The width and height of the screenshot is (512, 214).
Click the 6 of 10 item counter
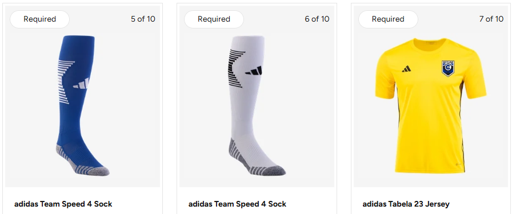point(317,19)
